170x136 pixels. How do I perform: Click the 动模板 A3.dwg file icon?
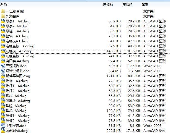(3, 51)
